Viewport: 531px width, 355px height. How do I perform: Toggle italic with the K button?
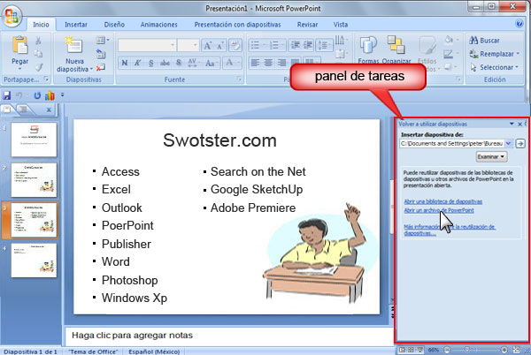[137, 63]
